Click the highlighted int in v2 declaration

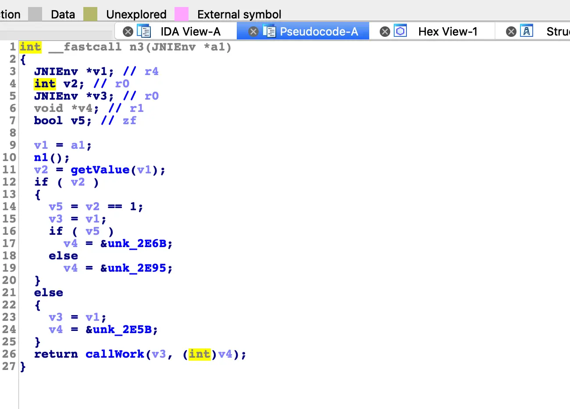point(45,84)
